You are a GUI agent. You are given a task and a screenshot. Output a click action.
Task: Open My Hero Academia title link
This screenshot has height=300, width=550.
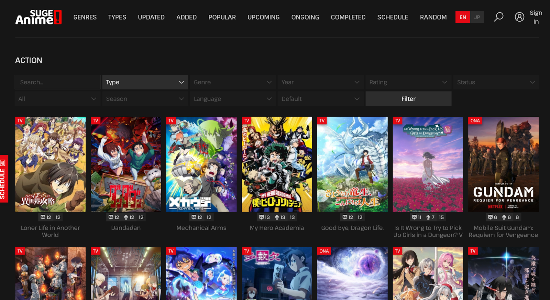tap(277, 228)
